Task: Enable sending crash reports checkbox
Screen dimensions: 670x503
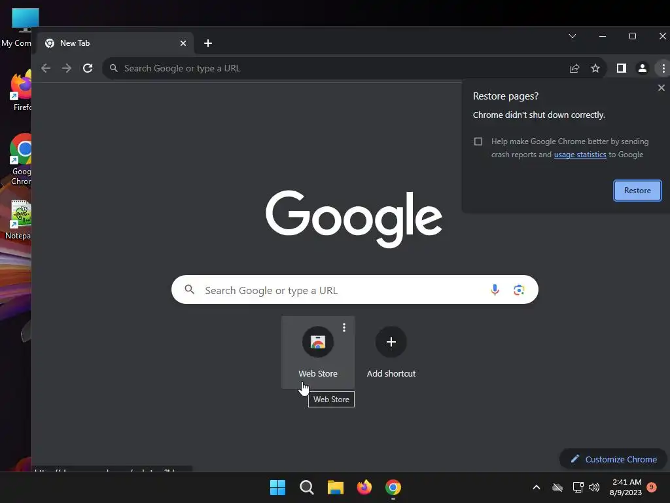Action: pyautogui.click(x=478, y=141)
